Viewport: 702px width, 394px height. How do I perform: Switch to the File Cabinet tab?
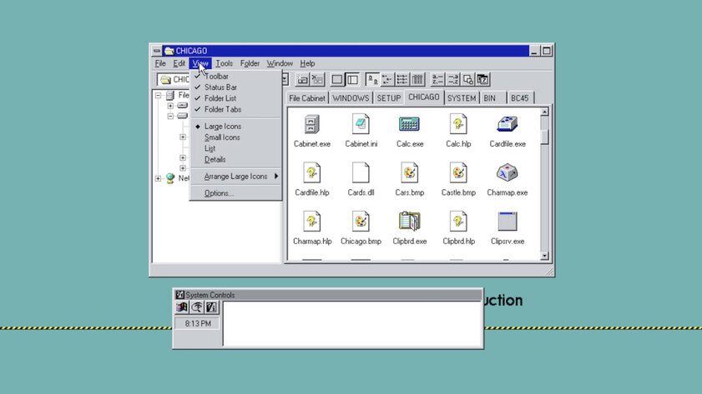[306, 98]
